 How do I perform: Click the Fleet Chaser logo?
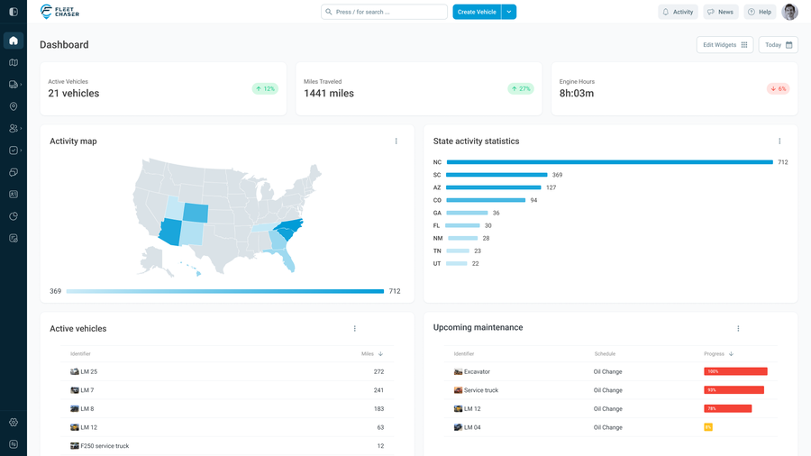[59, 12]
